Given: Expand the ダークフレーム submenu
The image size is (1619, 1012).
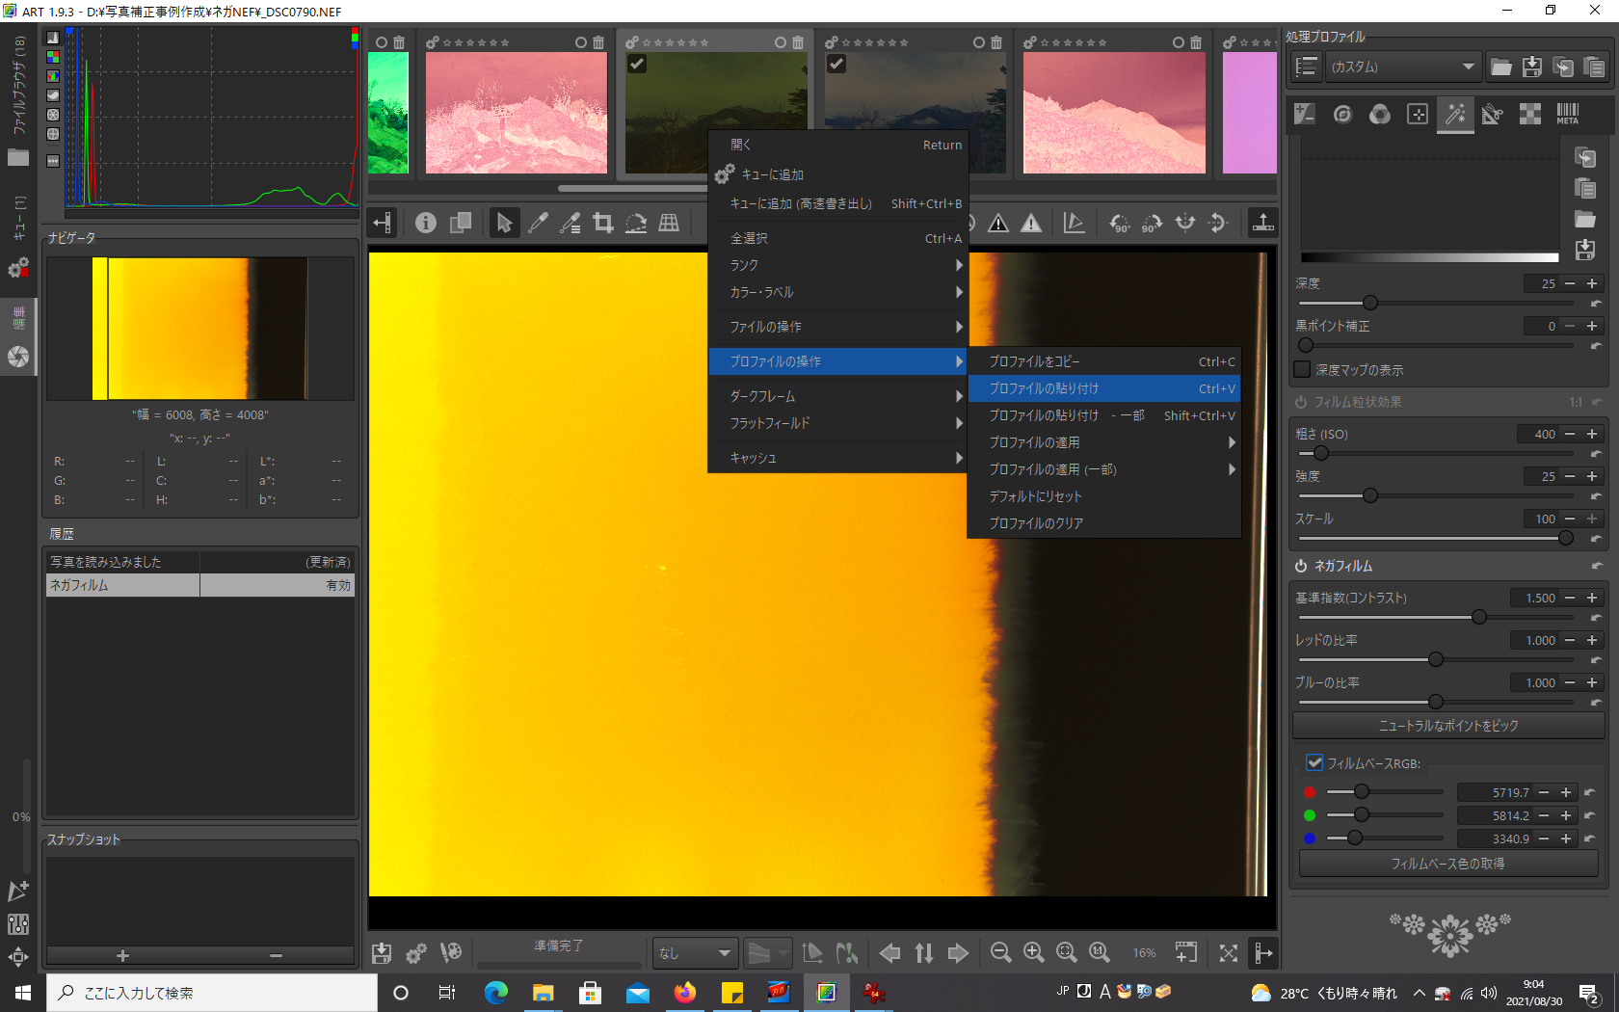Looking at the screenshot, I should click(838, 396).
